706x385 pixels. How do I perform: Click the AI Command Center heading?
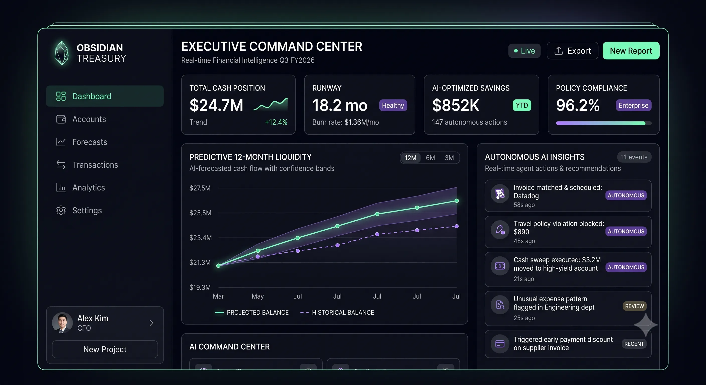229,347
